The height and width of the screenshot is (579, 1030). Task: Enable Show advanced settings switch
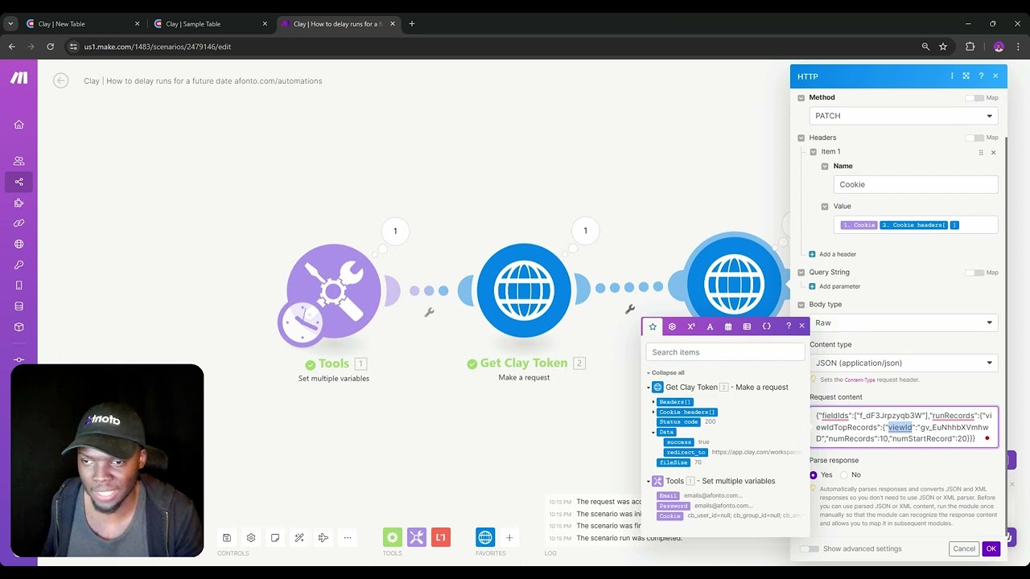810,548
